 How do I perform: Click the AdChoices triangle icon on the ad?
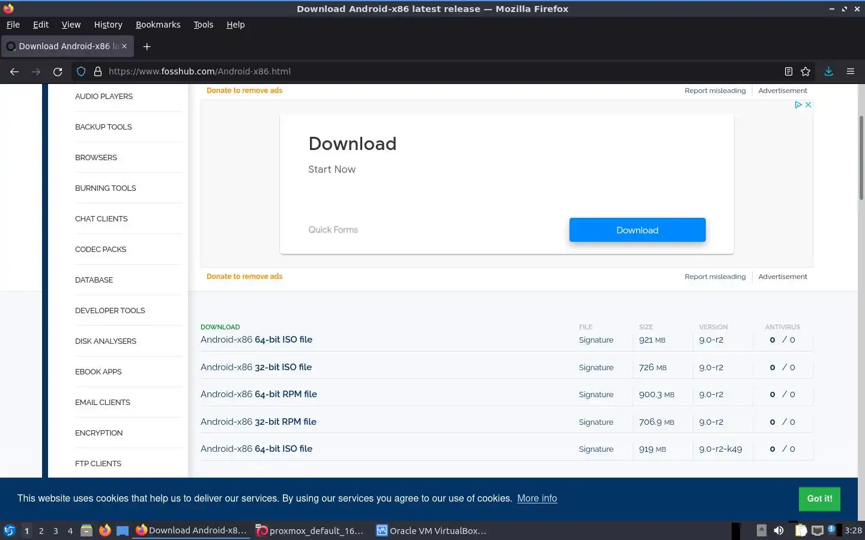pyautogui.click(x=798, y=104)
